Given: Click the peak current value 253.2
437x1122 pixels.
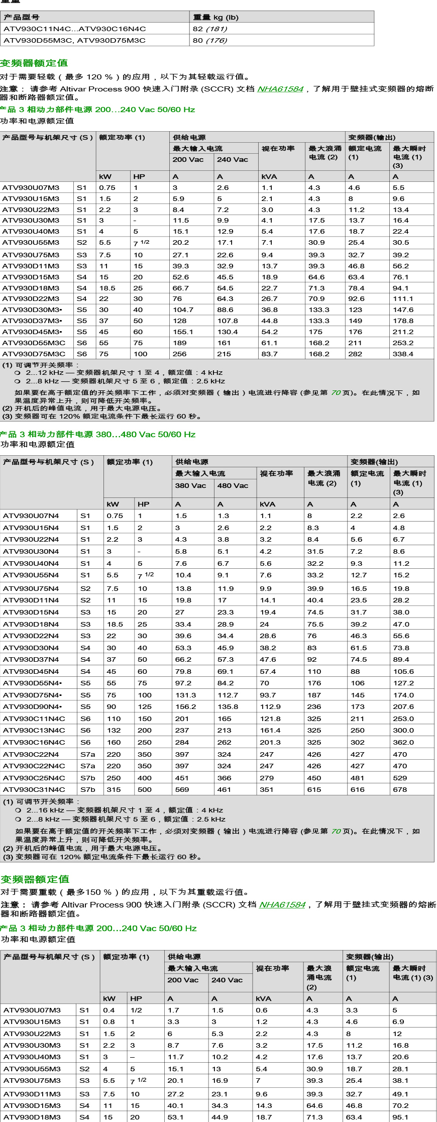Looking at the screenshot, I should (x=403, y=343).
